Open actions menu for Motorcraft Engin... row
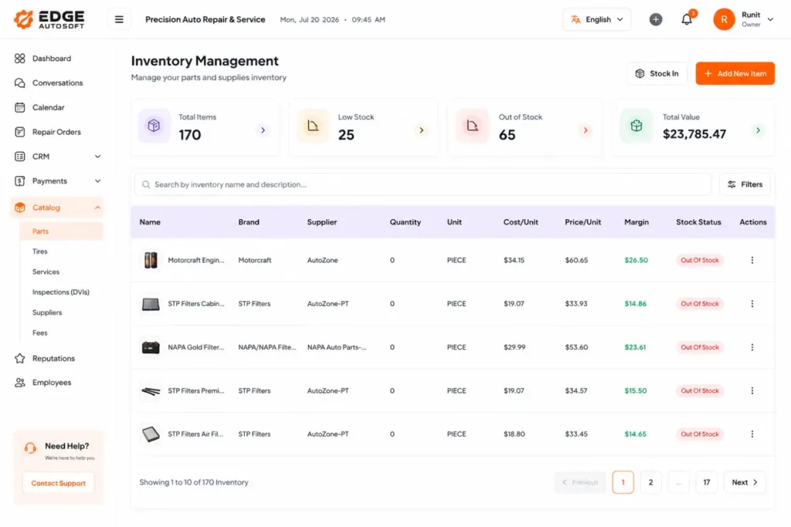The height and width of the screenshot is (527, 791). pyautogui.click(x=752, y=261)
